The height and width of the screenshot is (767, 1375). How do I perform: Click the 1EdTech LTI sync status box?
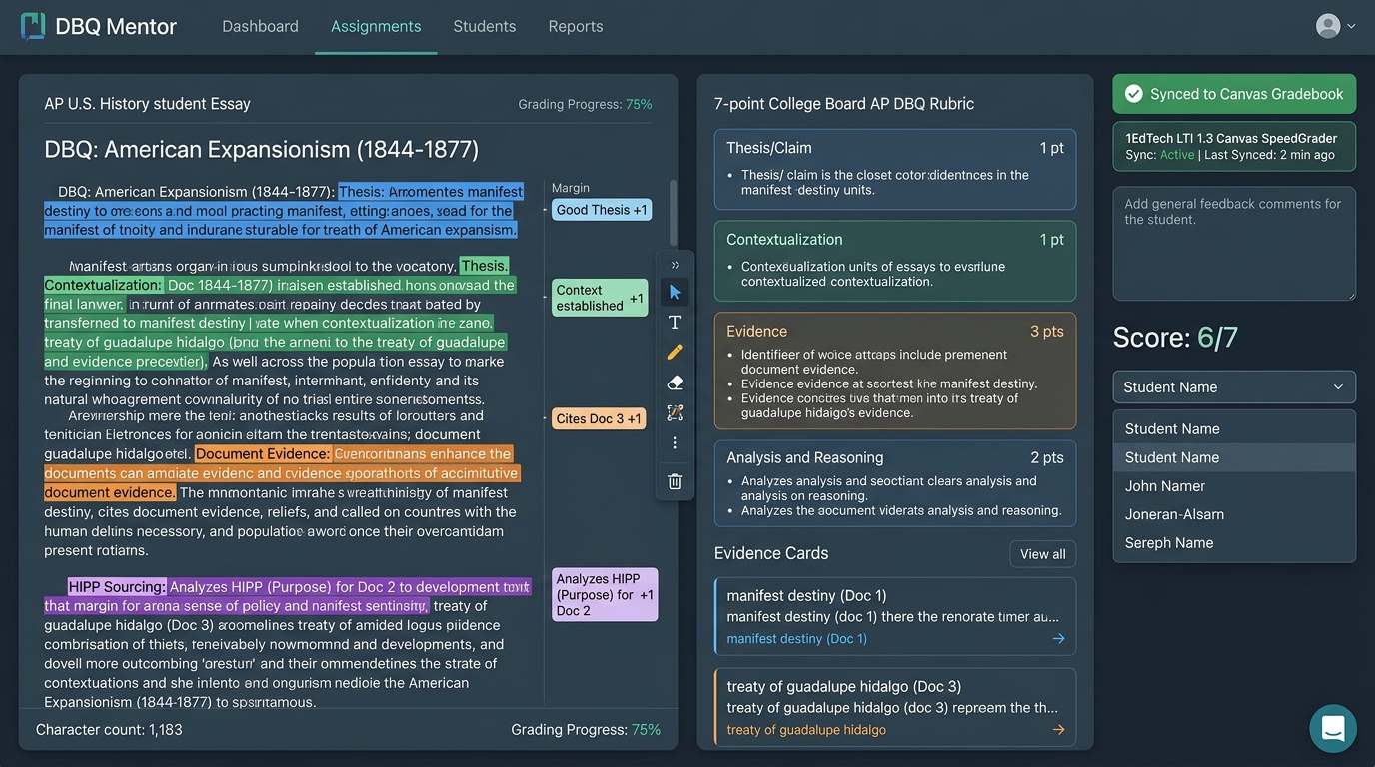pos(1234,147)
